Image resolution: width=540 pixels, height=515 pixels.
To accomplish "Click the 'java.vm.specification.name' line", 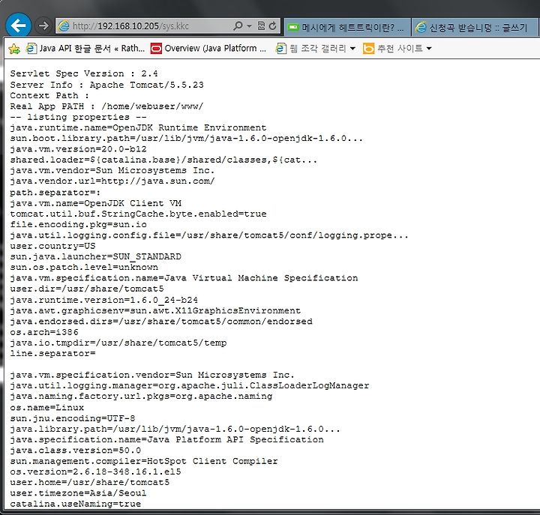I will (x=184, y=278).
